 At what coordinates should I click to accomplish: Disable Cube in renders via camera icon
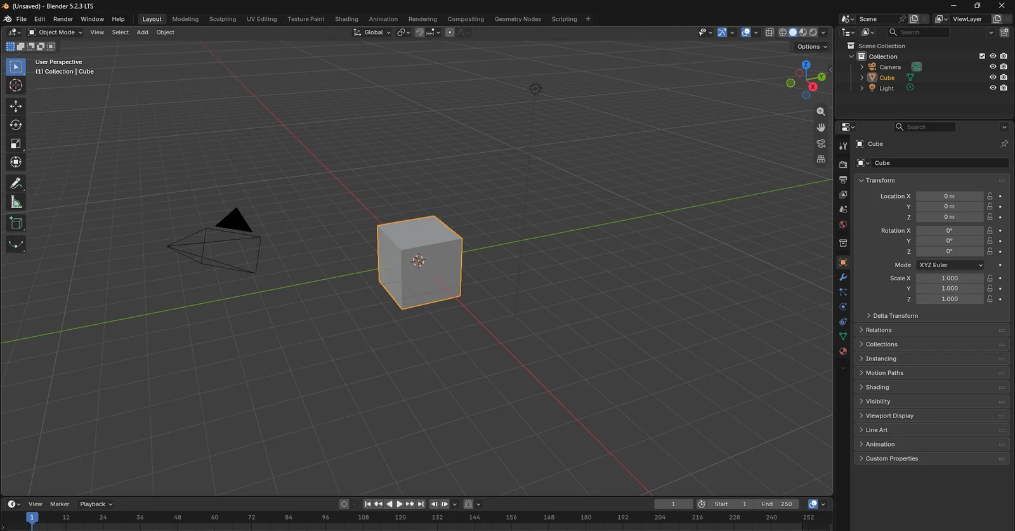(1004, 77)
